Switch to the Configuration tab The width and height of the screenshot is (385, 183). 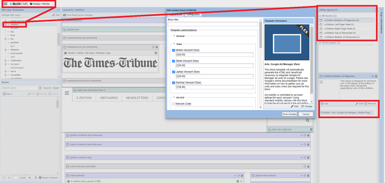pos(193,14)
